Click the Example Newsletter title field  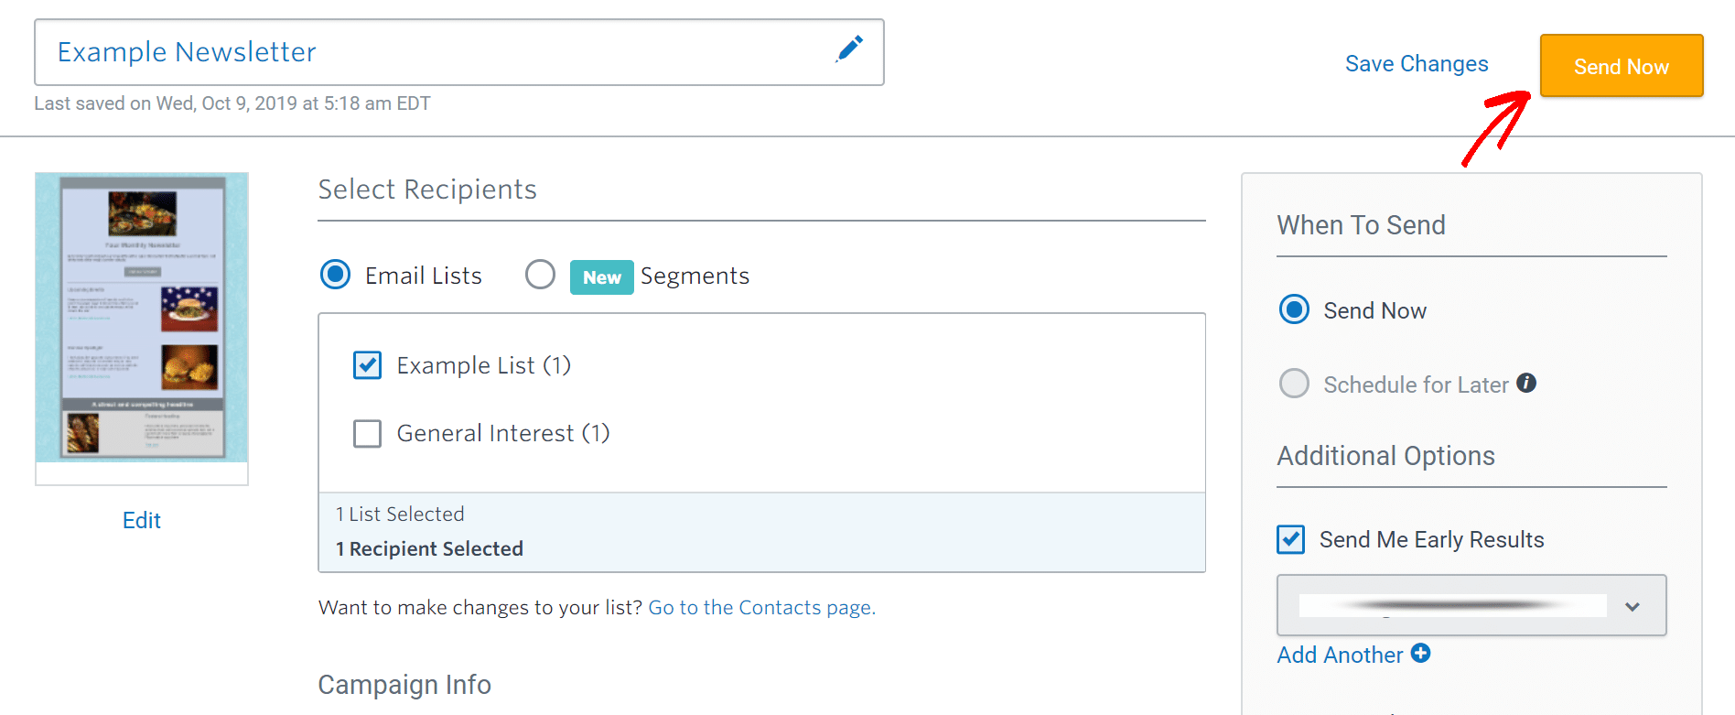(186, 51)
